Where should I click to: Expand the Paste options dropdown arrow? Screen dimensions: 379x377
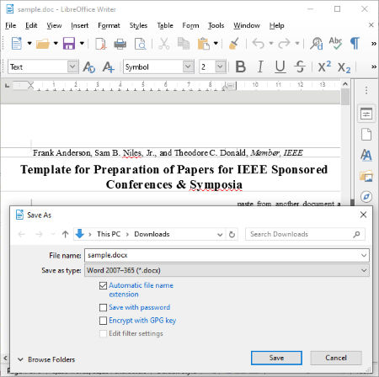[216, 44]
